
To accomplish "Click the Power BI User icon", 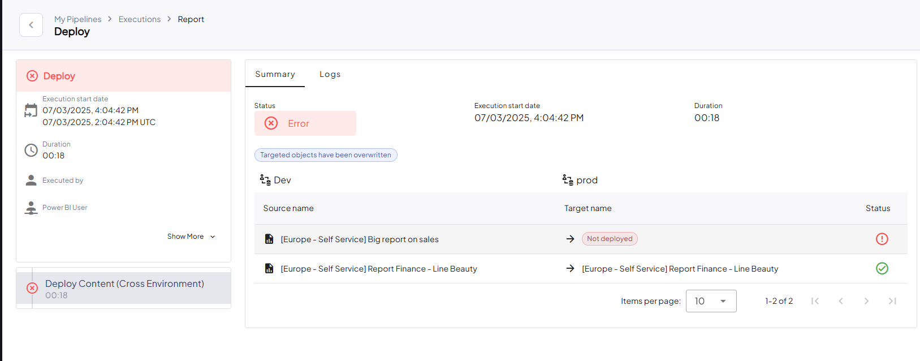I will tap(31, 208).
